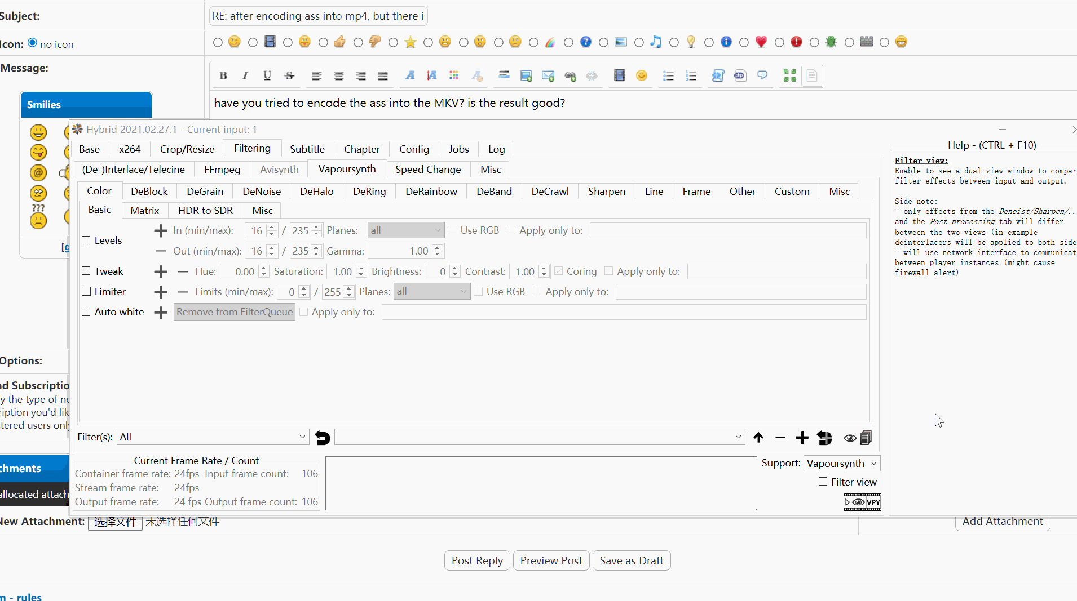Screen dimensions: 1077x601
Task: Click the Subject text field
Action: pos(319,16)
